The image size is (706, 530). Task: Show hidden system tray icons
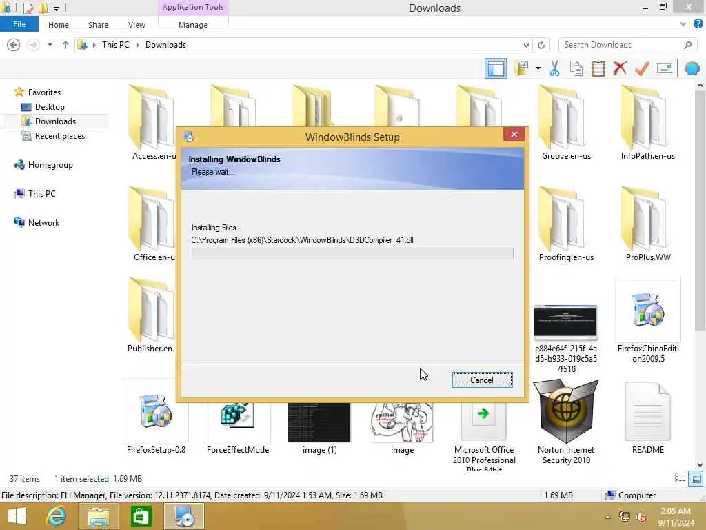pyautogui.click(x=608, y=517)
